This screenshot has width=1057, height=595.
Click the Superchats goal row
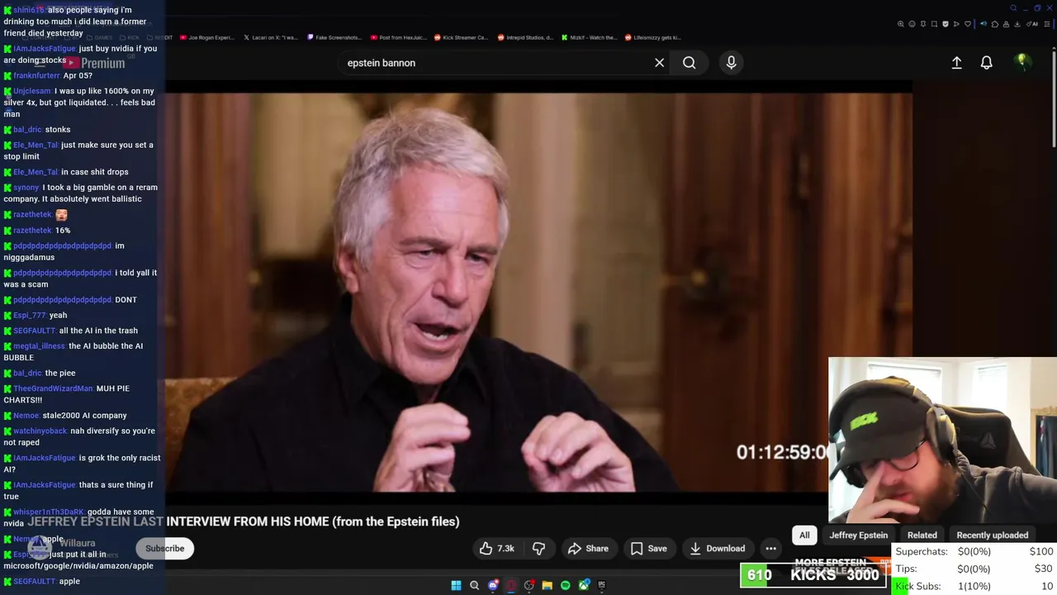[974, 551]
